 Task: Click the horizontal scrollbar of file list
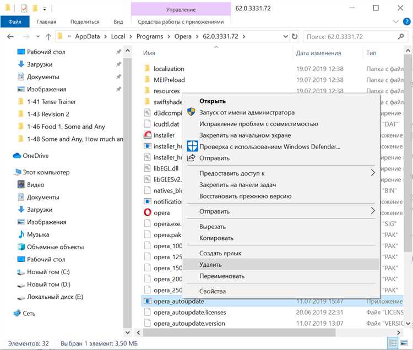click(239, 332)
